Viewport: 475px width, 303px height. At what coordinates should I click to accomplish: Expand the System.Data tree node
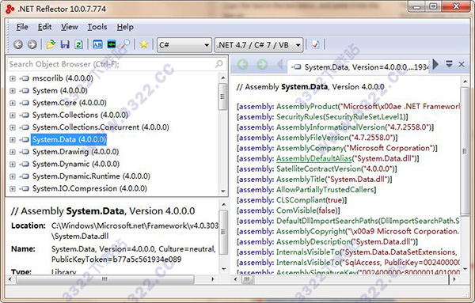coord(13,139)
